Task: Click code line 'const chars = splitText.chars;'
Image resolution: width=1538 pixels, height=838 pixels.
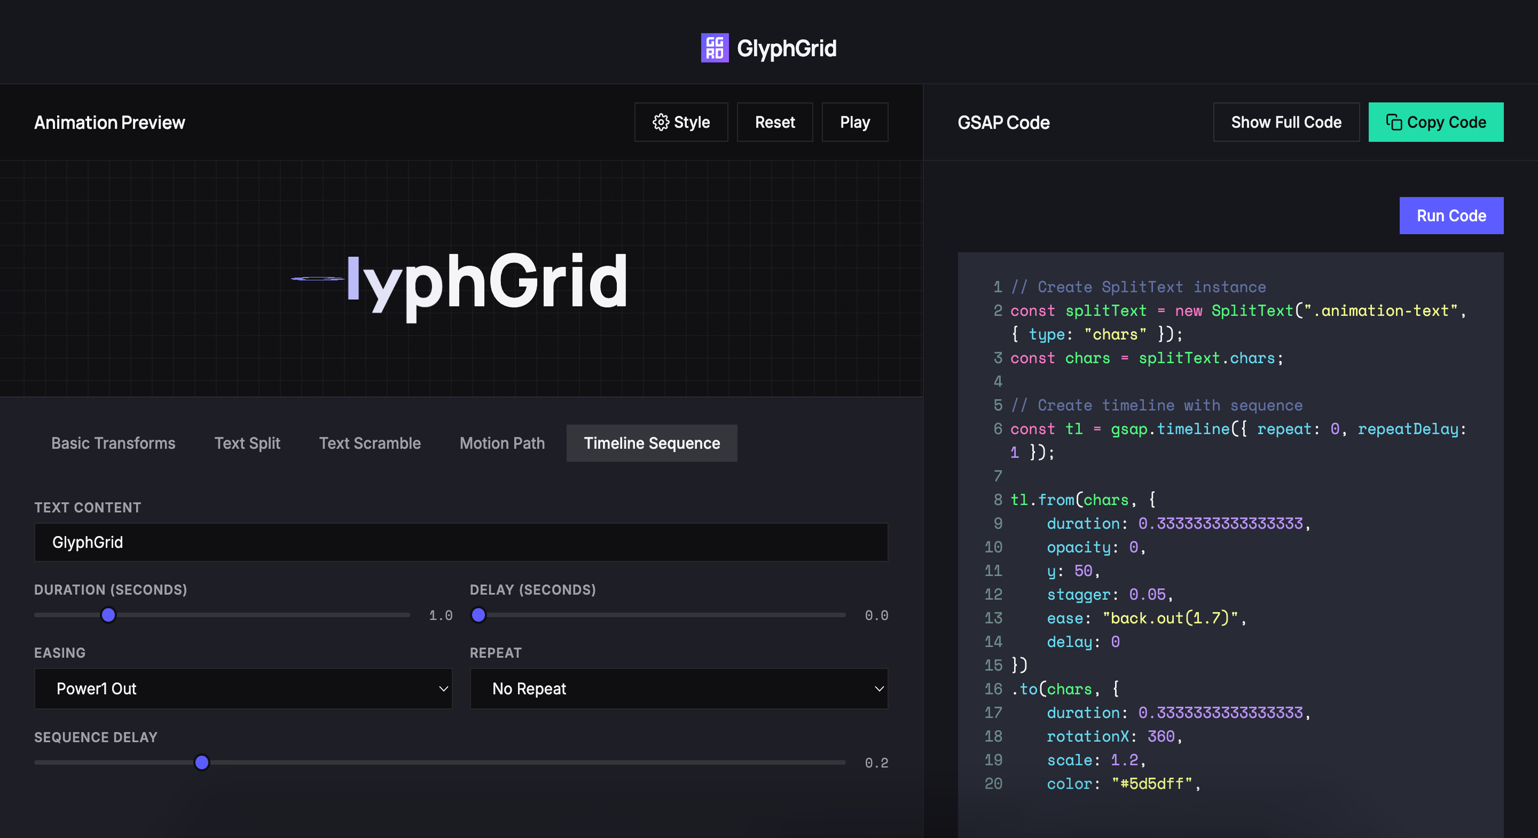Action: 1147,358
